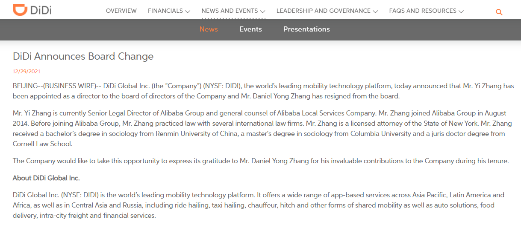This screenshot has width=521, height=225.
Task: Switch to the Presentations sub-tab
Action: point(306,29)
